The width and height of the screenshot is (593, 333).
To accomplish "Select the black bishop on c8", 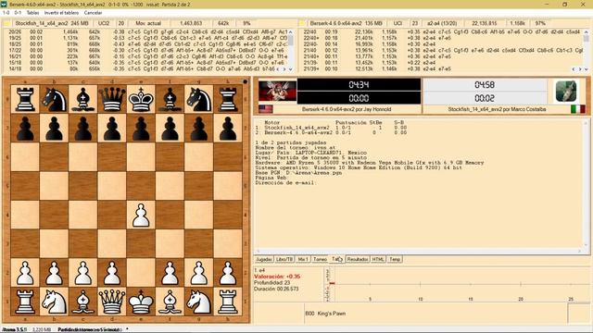I will (82, 99).
